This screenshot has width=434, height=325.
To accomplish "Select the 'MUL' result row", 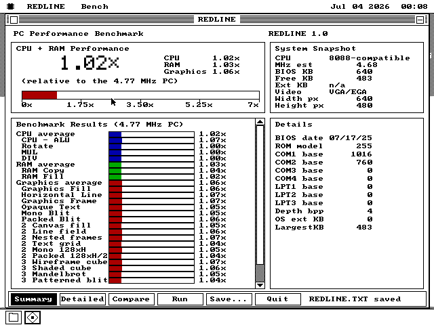I will coord(121,152).
